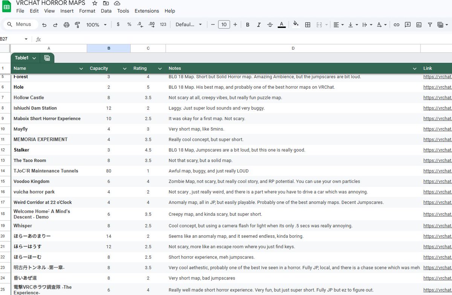This screenshot has width=452, height=295.
Task: Open the View menu
Action: pos(49,11)
